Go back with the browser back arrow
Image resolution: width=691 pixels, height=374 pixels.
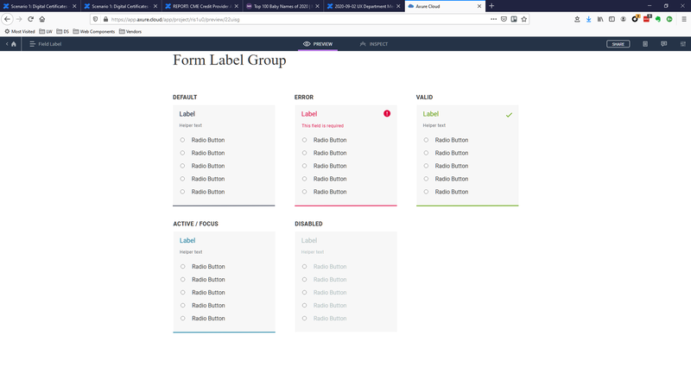(x=7, y=19)
